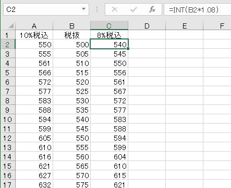Select row 14 header
Viewport: 231px width, 188px height.
point(8,157)
